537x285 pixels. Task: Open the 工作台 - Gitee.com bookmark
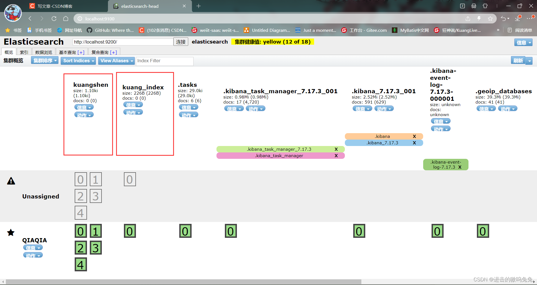[364, 30]
